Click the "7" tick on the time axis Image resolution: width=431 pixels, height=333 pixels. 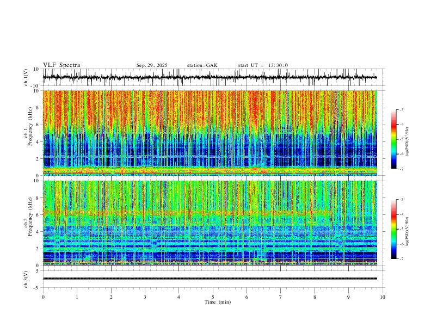coord(281,297)
